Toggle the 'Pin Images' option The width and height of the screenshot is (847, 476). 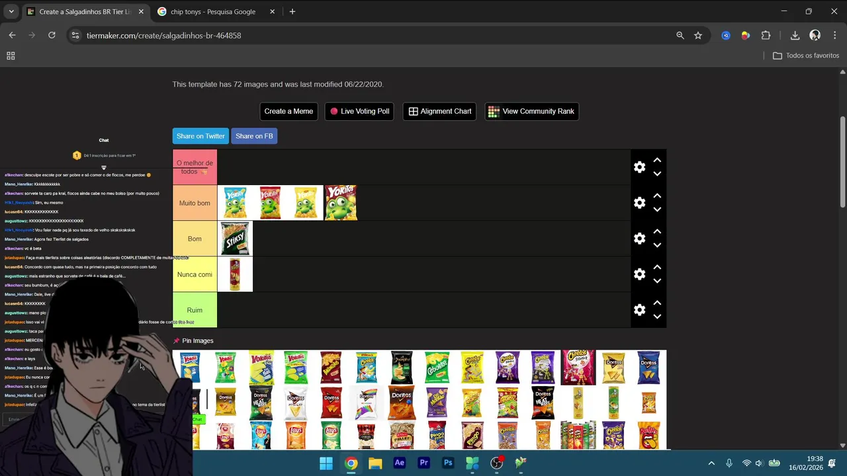point(193,340)
